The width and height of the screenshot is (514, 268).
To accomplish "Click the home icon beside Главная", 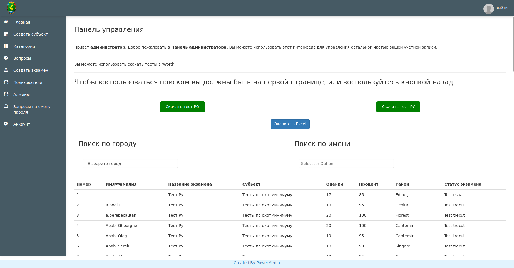I will (x=6, y=22).
